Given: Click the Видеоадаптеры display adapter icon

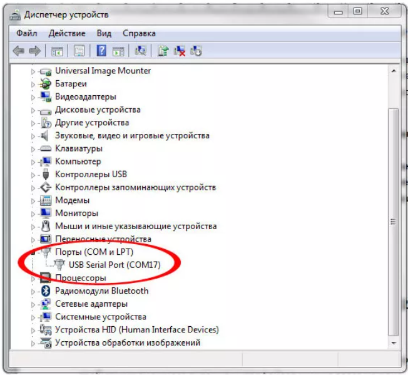Looking at the screenshot, I should tap(46, 97).
